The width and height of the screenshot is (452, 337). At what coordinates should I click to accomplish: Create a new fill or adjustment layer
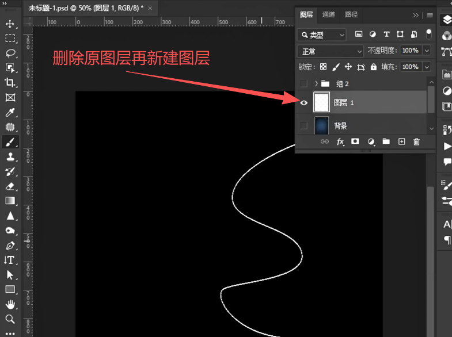[x=371, y=141]
